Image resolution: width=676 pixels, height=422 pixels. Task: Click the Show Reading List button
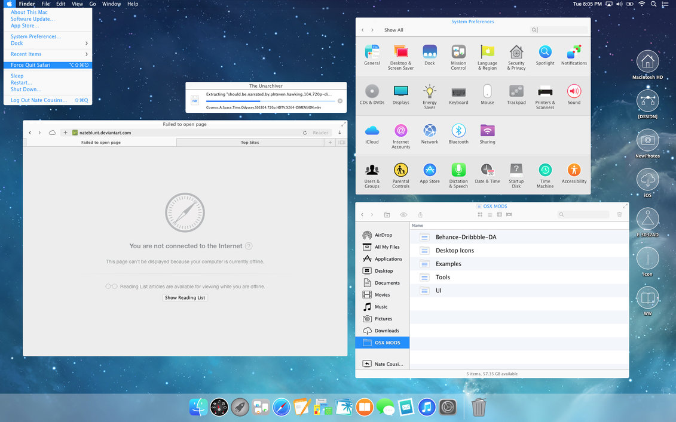[185, 297]
